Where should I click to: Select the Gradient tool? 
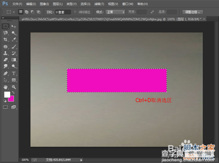pos(14,60)
